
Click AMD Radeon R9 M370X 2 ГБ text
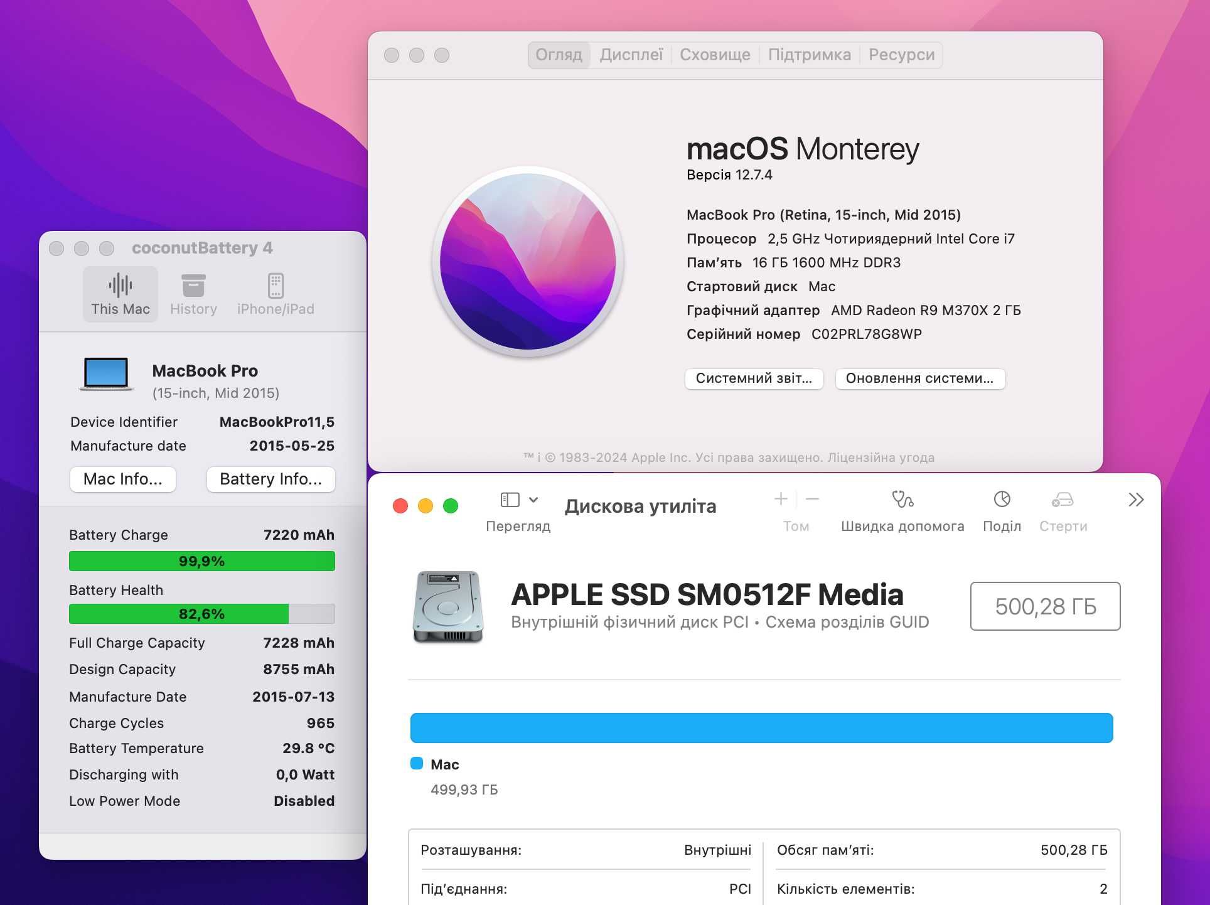pos(926,310)
